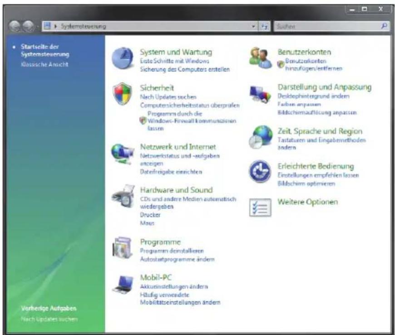Open the Weitere Optionen heading
This screenshot has height=335, width=395.
coord(307,202)
